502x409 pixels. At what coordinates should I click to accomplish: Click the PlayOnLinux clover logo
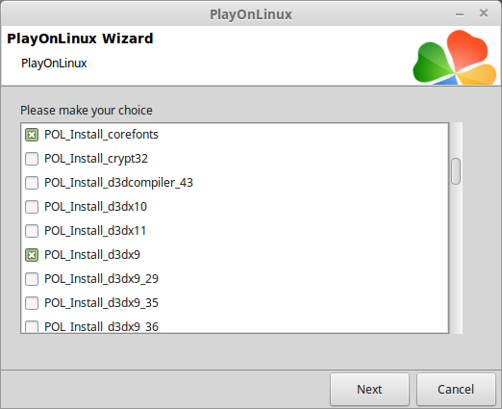coord(455,57)
